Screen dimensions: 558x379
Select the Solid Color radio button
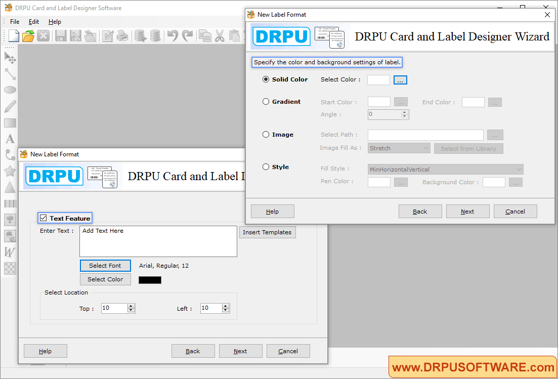point(266,79)
